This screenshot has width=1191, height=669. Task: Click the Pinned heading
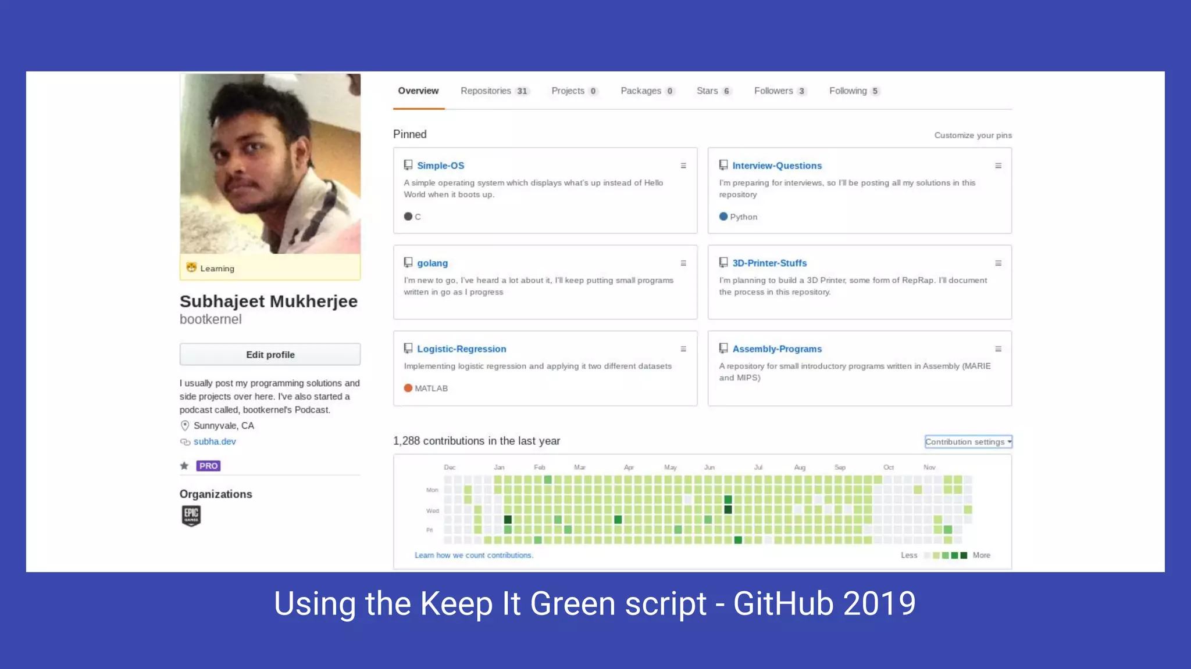(410, 134)
